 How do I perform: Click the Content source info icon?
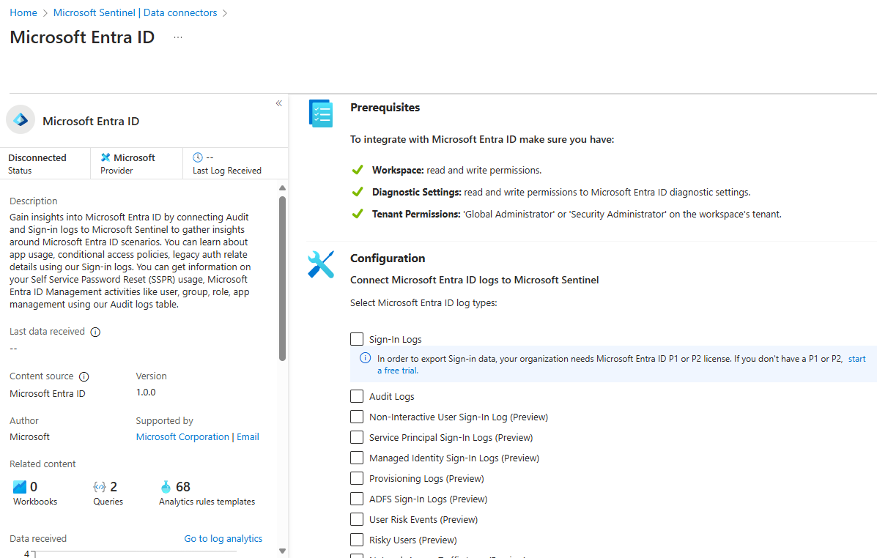point(84,376)
